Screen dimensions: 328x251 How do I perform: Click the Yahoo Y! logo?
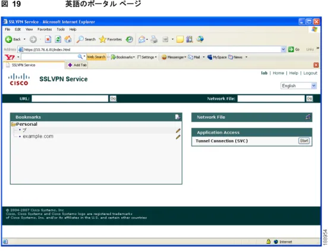pyautogui.click(x=10, y=57)
